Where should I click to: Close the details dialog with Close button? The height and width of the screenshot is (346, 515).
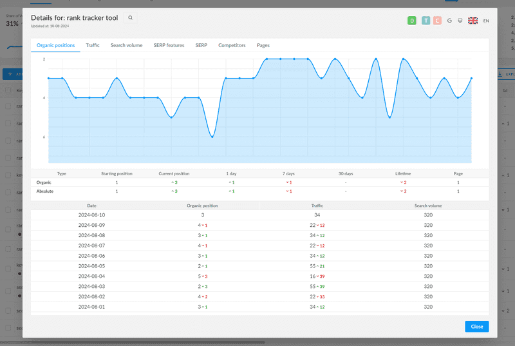[476, 327]
